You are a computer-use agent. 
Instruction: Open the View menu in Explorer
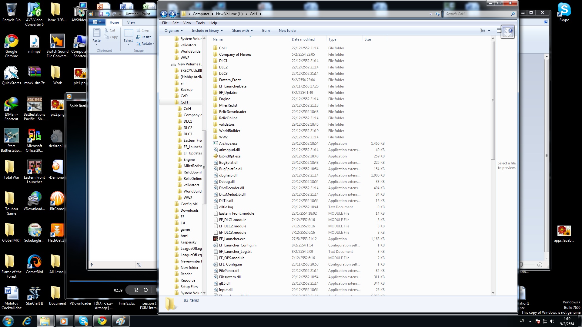(x=187, y=23)
